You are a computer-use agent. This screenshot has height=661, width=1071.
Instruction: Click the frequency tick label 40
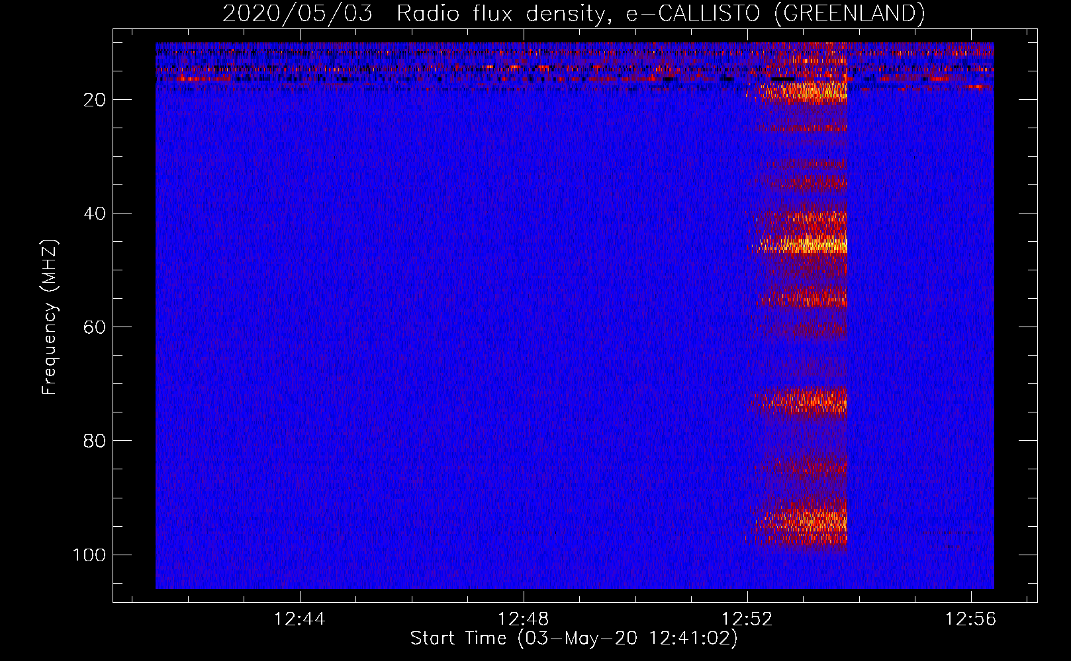click(95, 214)
